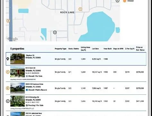Open the Stryker St property photo
This screenshot has height=116, width=152.
coord(17,59)
